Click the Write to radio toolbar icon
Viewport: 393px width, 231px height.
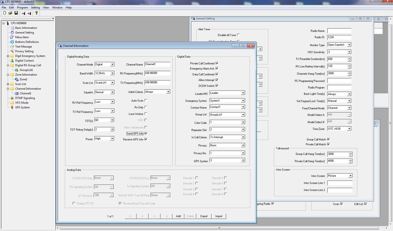29,13
